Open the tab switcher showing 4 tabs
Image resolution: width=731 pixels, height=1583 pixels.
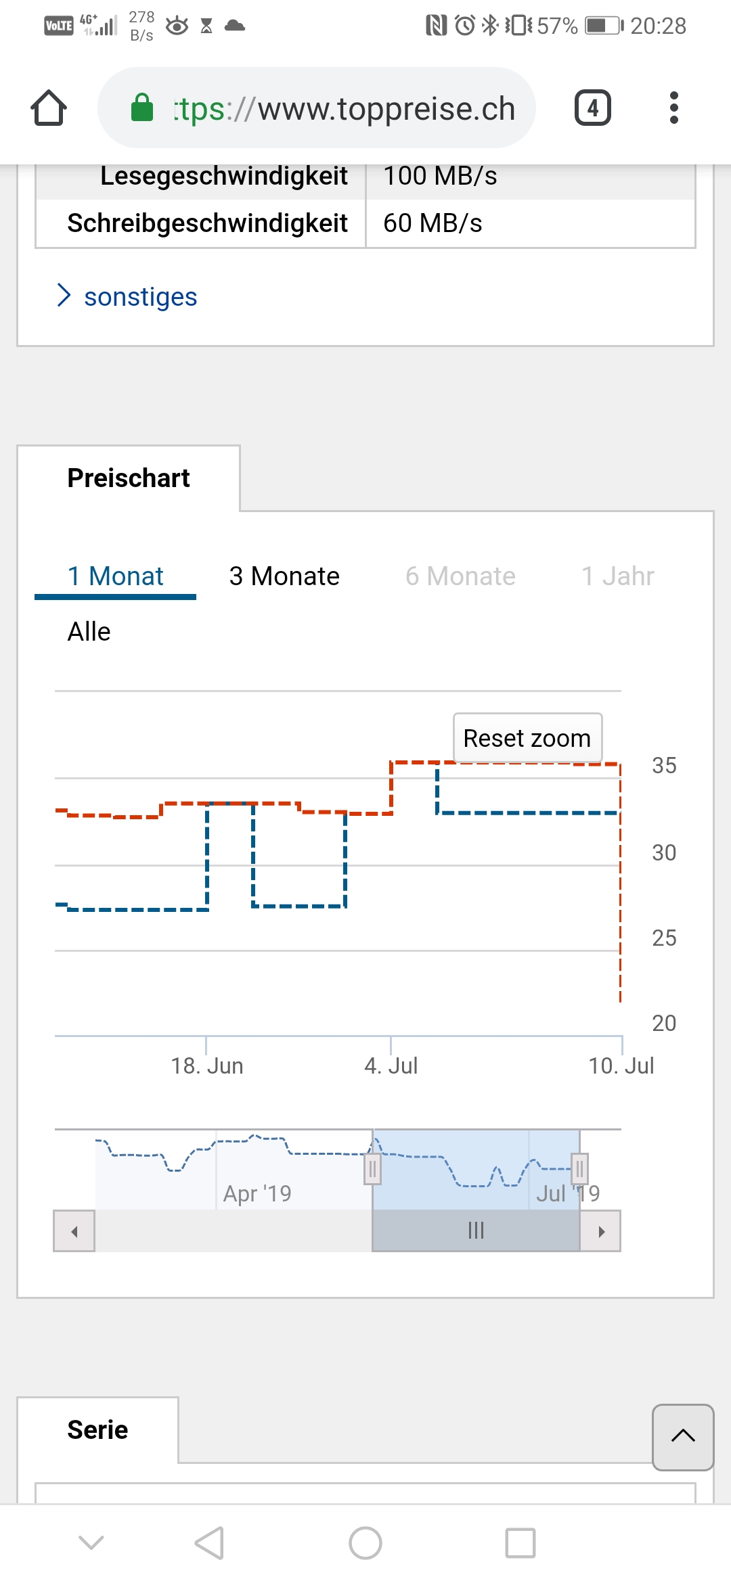click(x=593, y=108)
